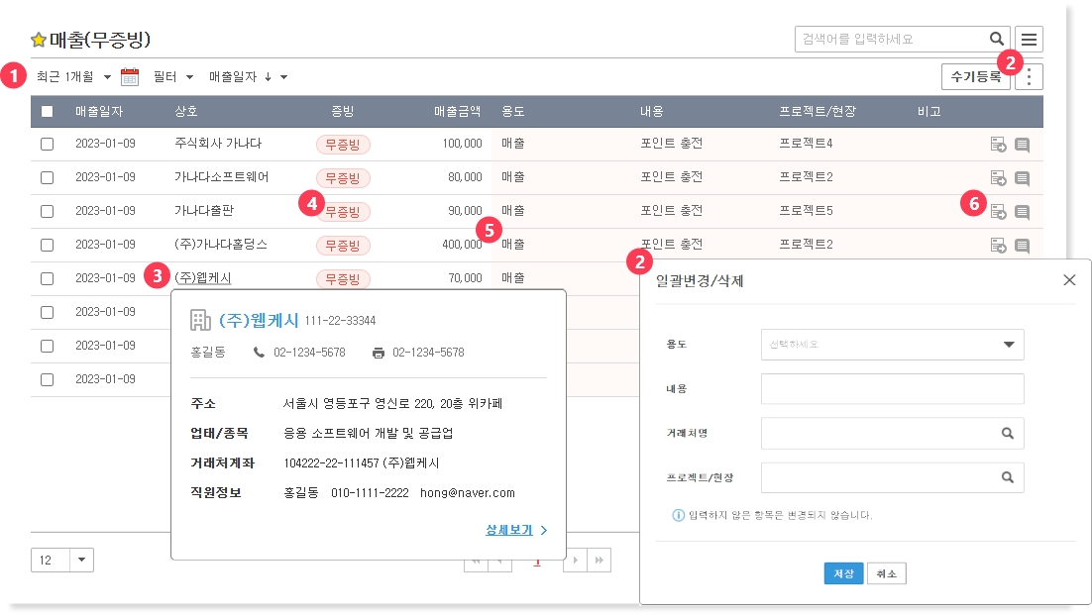This screenshot has width=1092, height=616.
Task: Click the document transfer icon for 가나다소프트웨어 row
Action: click(998, 178)
